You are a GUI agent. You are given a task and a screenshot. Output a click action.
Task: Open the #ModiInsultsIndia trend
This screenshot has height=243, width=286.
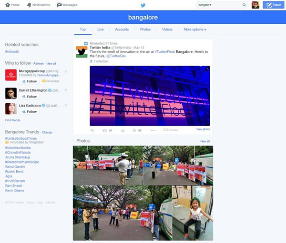click(18, 147)
